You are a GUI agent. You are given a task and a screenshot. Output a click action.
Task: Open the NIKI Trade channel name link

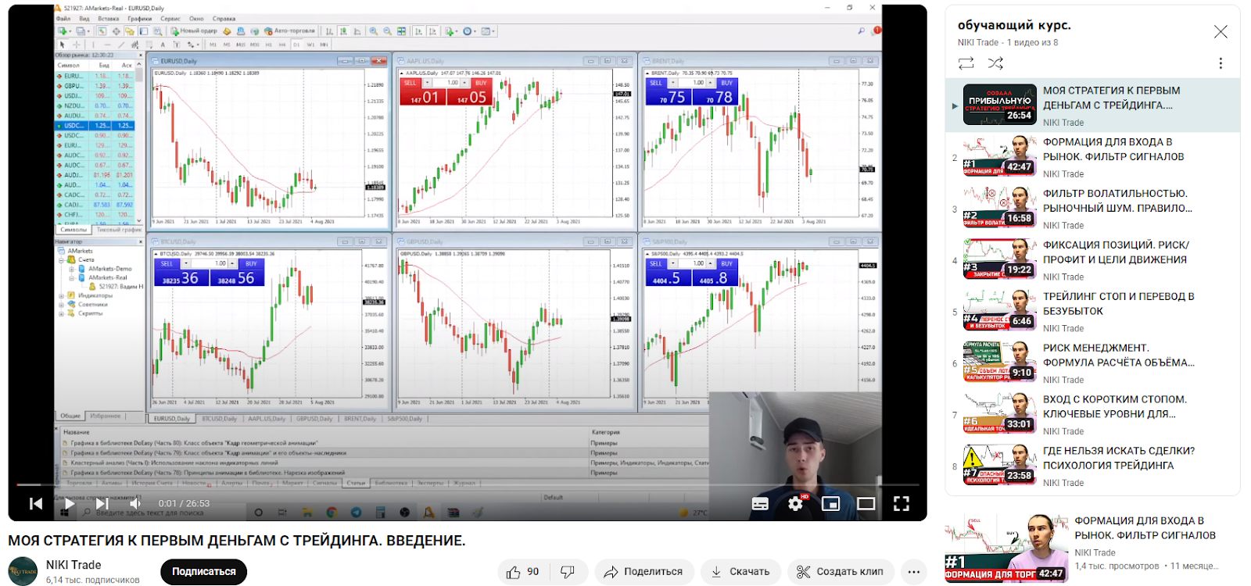[73, 565]
